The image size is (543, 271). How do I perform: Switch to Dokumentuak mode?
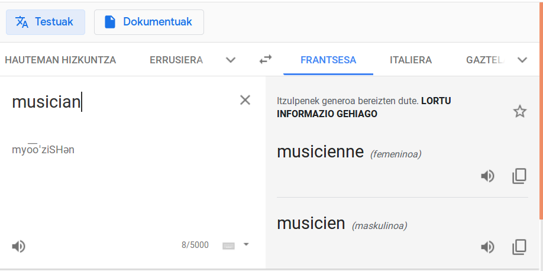(x=149, y=22)
